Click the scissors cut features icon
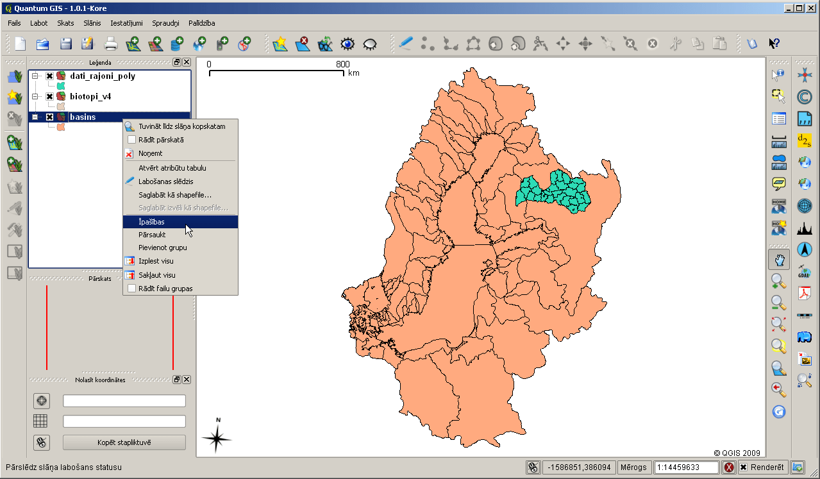 675,44
